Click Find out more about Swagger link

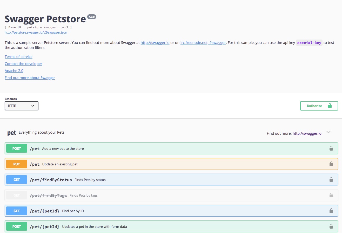click(30, 78)
